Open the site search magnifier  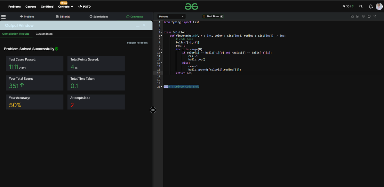pos(361,6)
